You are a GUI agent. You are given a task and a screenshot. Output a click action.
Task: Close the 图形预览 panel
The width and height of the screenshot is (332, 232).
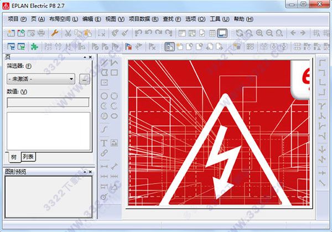tap(90, 172)
